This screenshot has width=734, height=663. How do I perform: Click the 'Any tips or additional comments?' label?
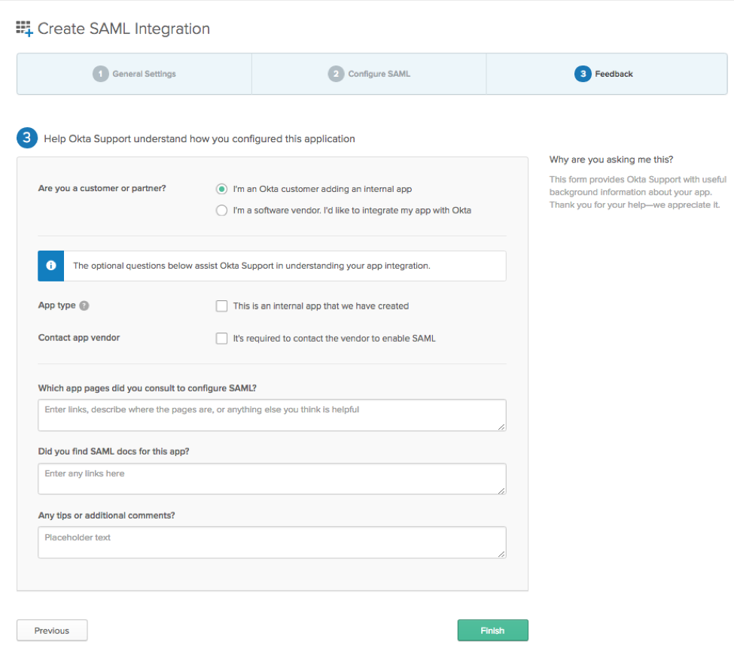pos(106,515)
